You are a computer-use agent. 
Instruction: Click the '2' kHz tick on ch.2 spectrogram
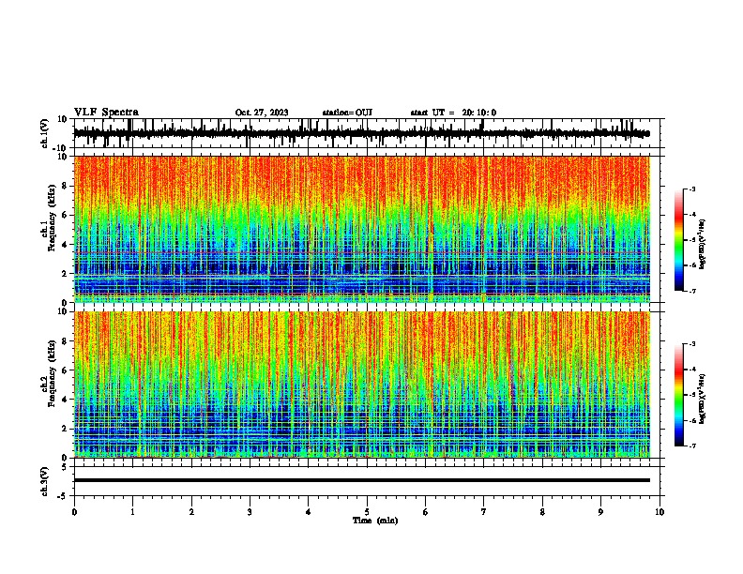(65, 429)
